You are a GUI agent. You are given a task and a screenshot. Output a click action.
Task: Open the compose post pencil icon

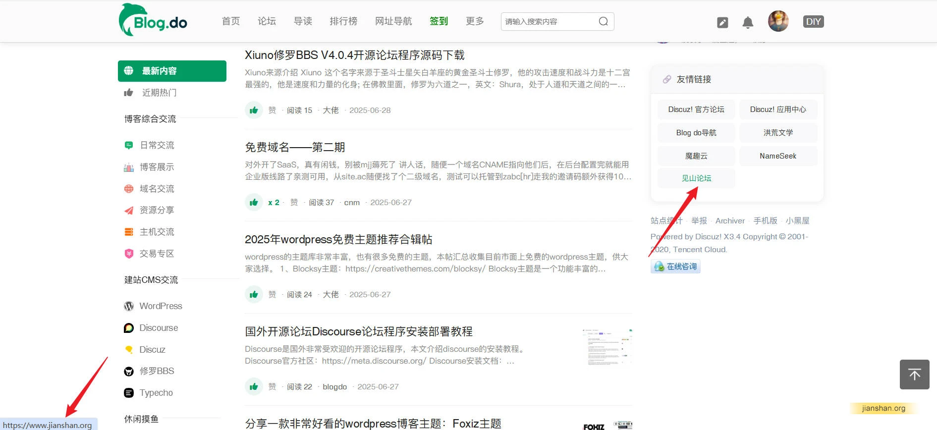(722, 22)
